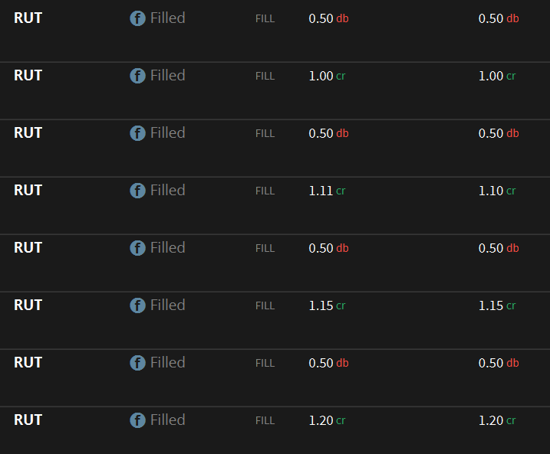Click the Filled icon in the row directly above 1.11 cr
The image size is (550, 454).
(x=137, y=133)
